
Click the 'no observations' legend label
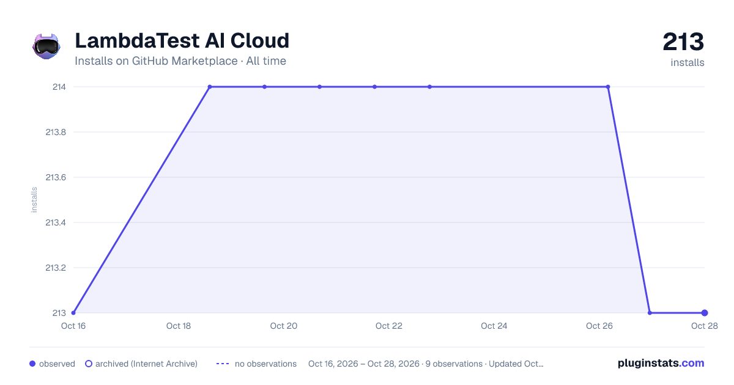[265, 364]
